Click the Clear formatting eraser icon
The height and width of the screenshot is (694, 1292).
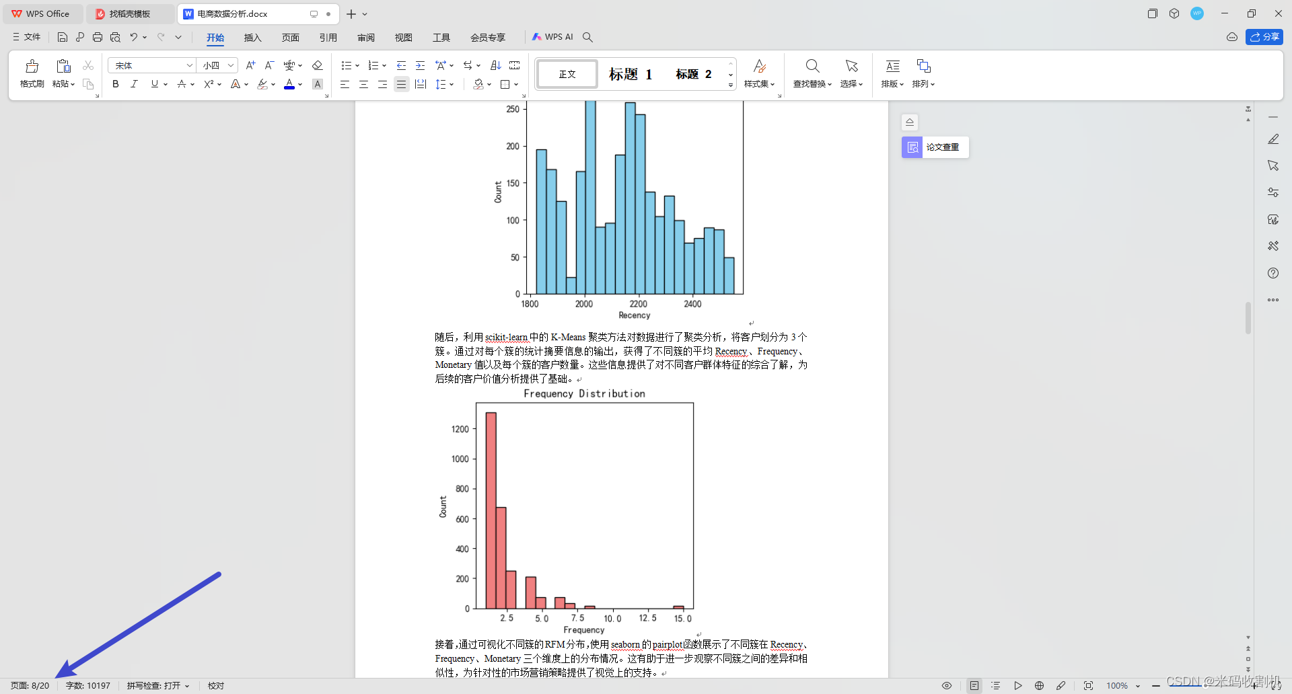[x=318, y=65]
